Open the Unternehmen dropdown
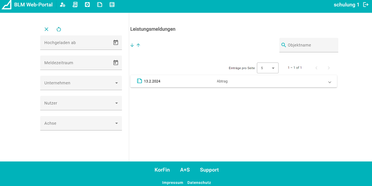372x186 pixels. point(81,83)
